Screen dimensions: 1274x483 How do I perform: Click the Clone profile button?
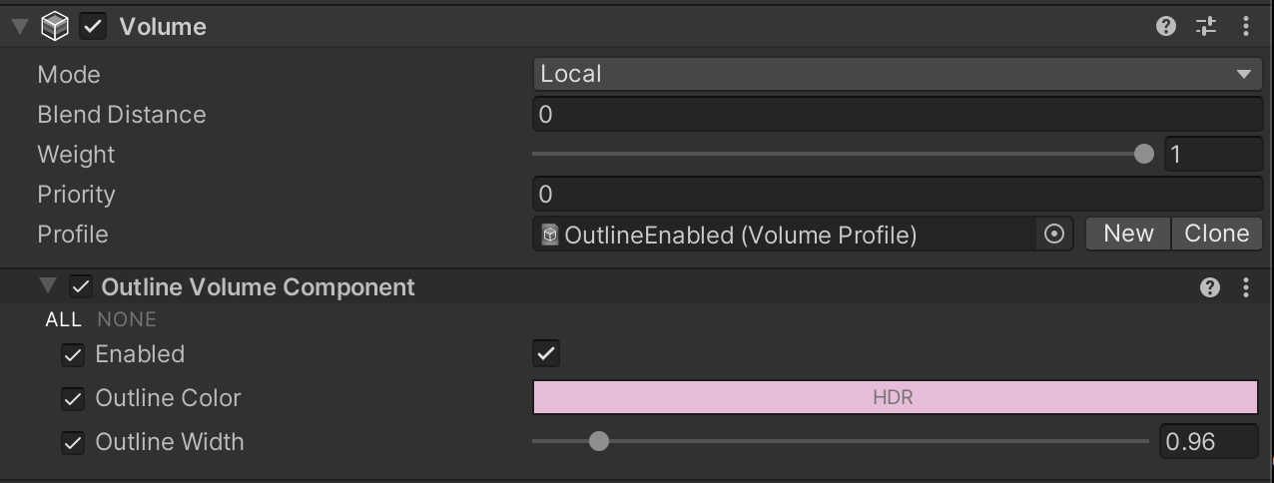(1216, 234)
